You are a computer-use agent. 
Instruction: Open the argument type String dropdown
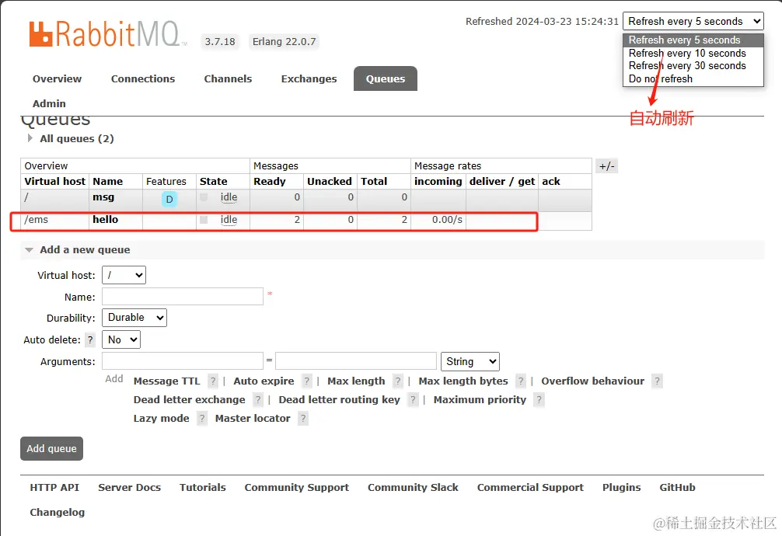(470, 361)
